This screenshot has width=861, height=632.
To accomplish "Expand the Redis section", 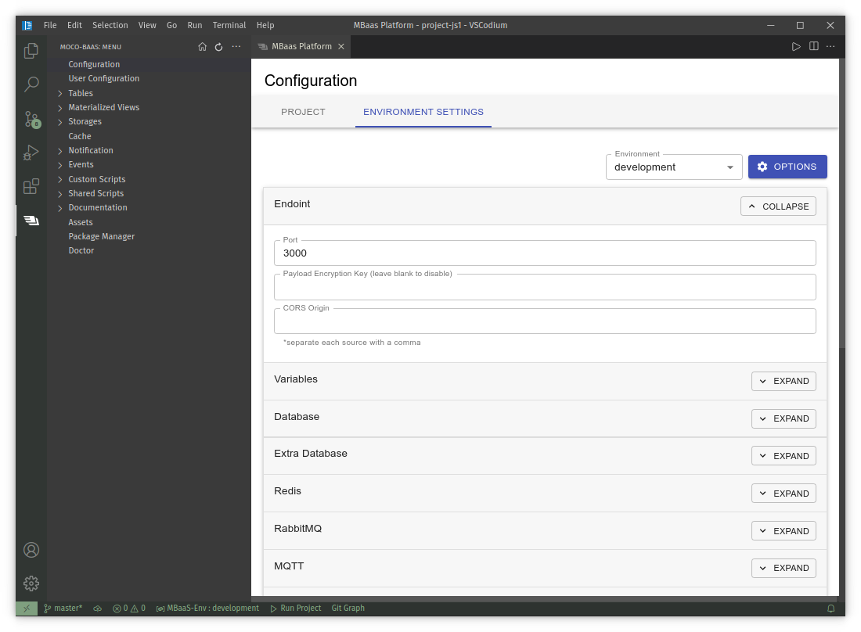I will coord(784,494).
